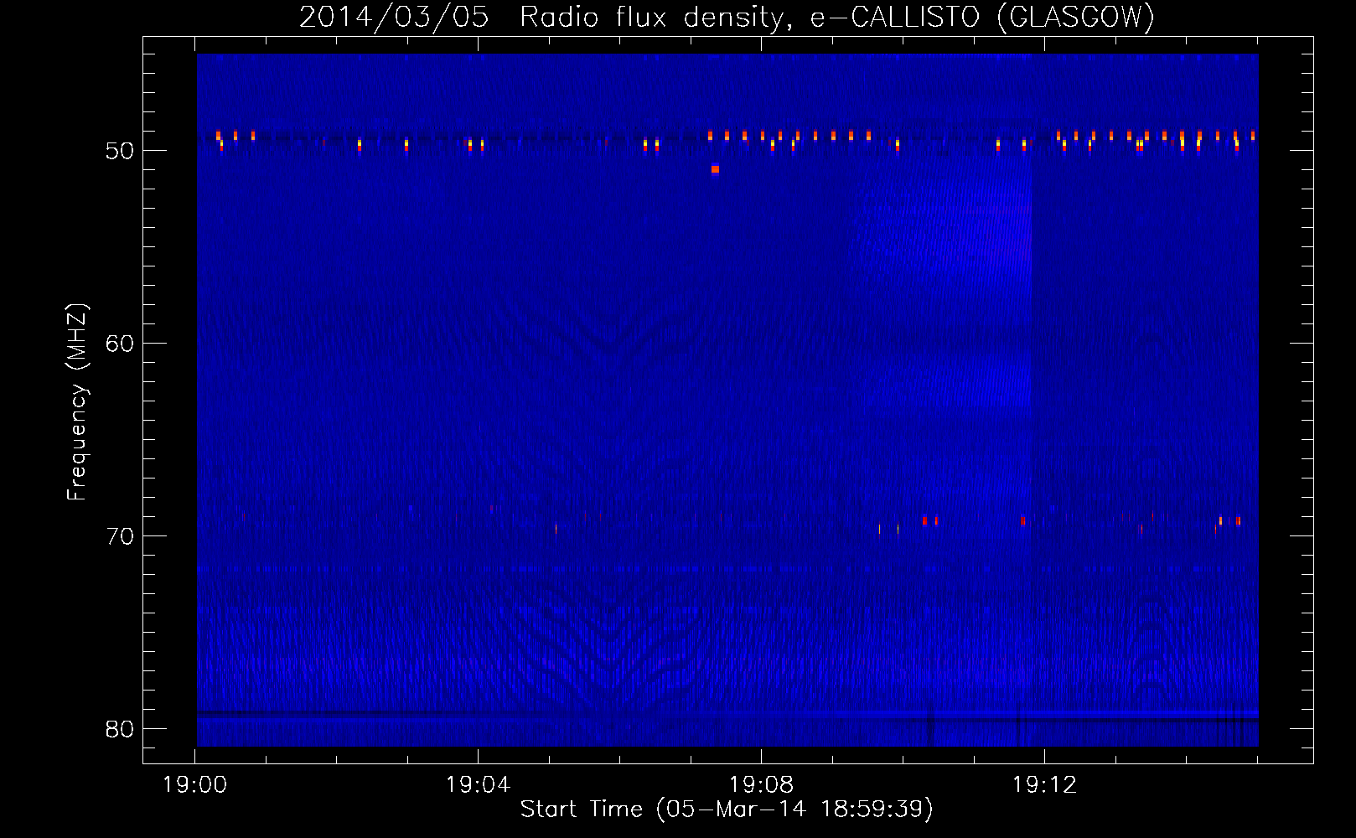Select the 70 frequency tick label
Image resolution: width=1356 pixels, height=838 pixels.
tap(120, 537)
